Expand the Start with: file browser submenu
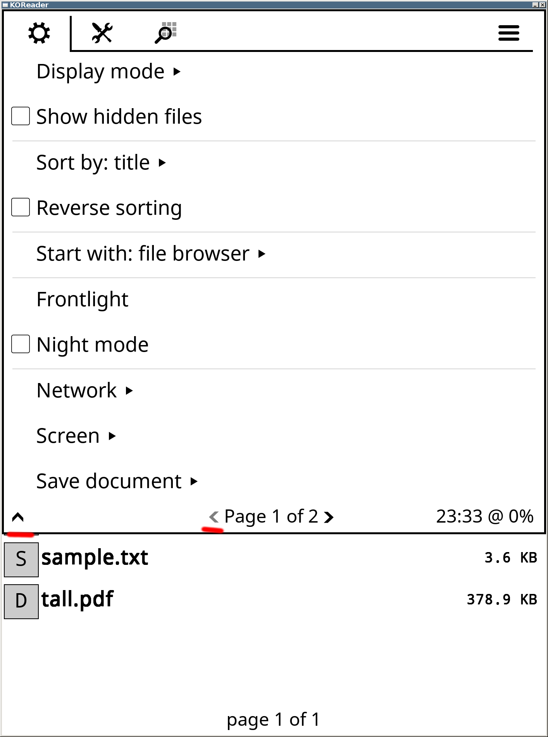548x737 pixels. pos(142,253)
